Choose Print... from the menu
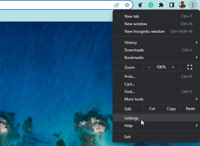The width and height of the screenshot is (200, 146). coord(156,76)
